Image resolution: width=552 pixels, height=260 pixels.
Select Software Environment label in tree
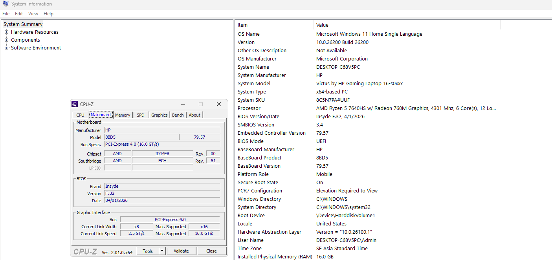(x=36, y=48)
